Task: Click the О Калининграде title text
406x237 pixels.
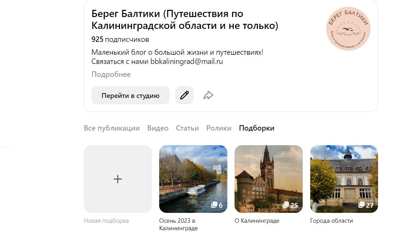Action: click(257, 221)
